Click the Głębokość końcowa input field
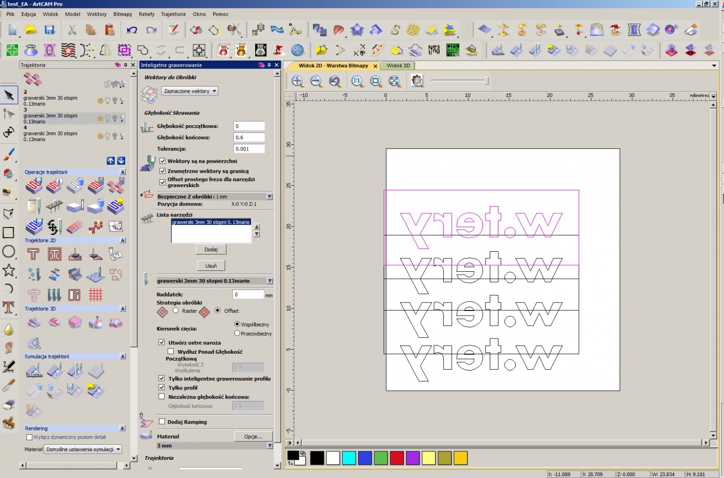Screen dimensions: 724x478 [249, 137]
